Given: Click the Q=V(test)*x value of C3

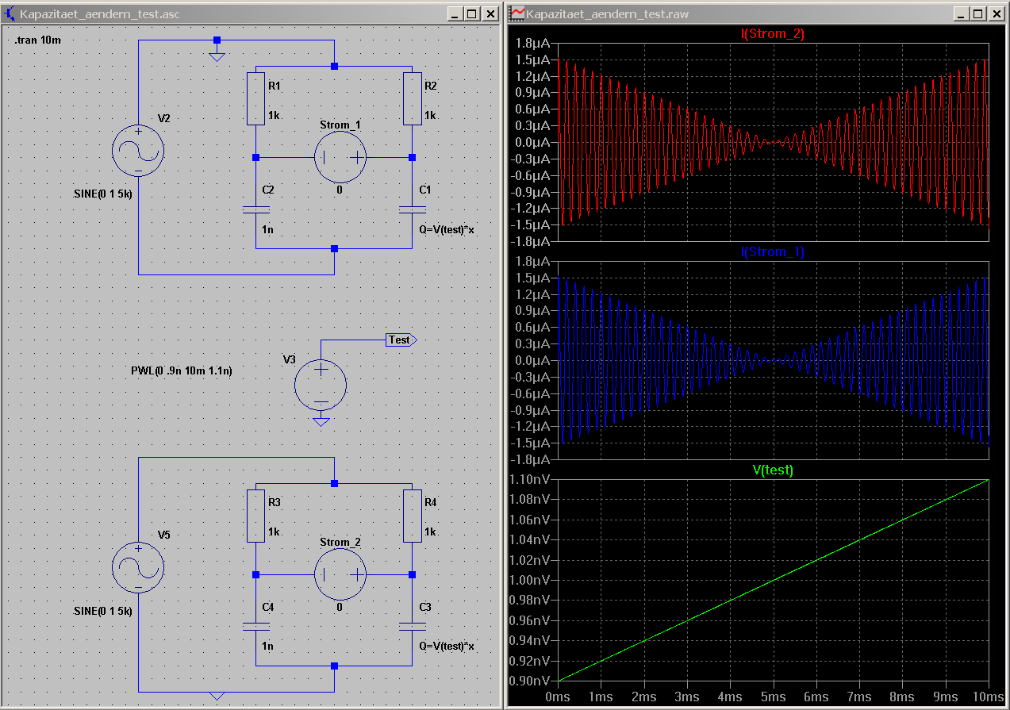Looking at the screenshot, I should 447,646.
